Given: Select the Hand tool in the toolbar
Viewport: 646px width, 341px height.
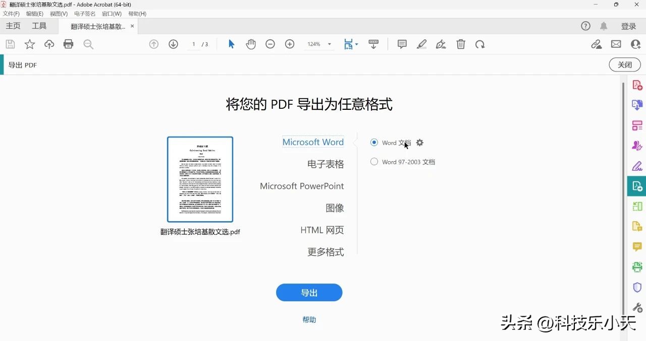Looking at the screenshot, I should (251, 44).
